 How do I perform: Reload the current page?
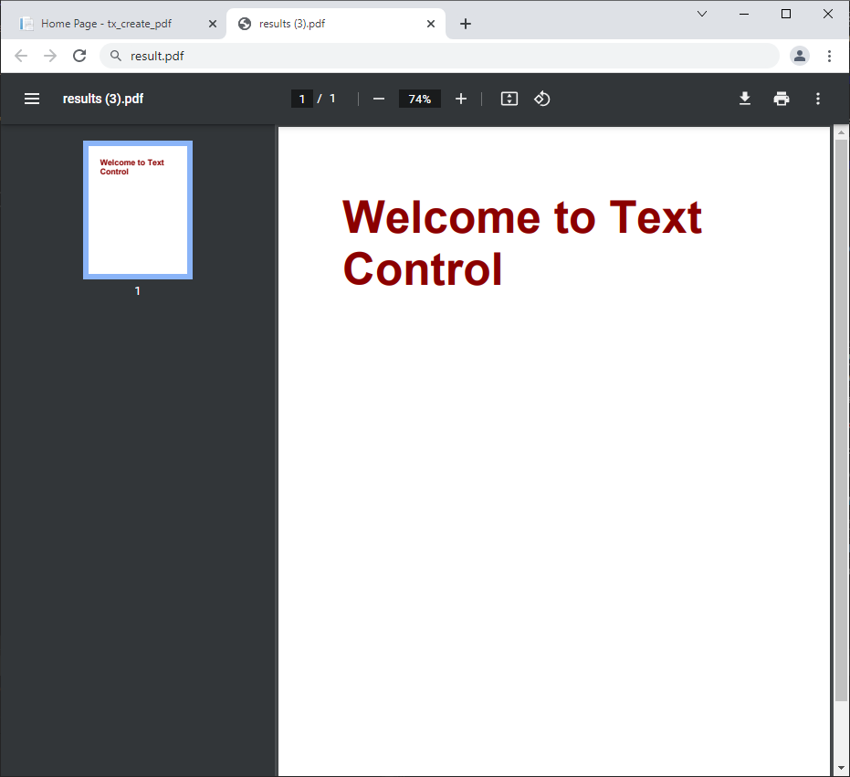pos(79,56)
